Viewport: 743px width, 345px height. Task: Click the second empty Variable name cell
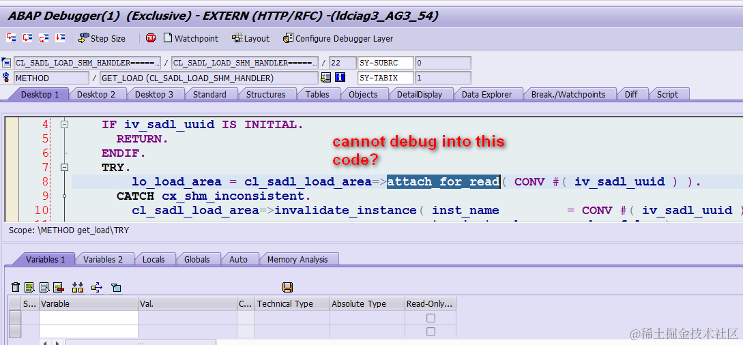click(89, 331)
